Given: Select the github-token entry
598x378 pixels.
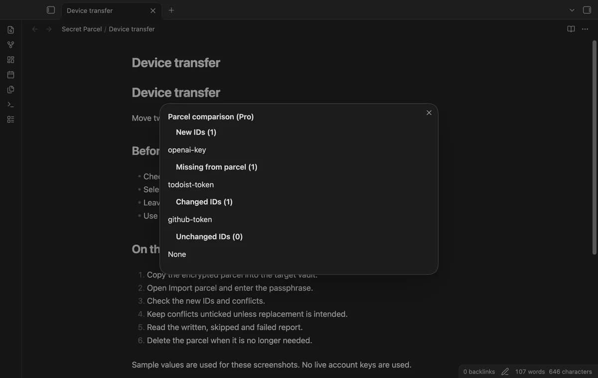Looking at the screenshot, I should (190, 219).
